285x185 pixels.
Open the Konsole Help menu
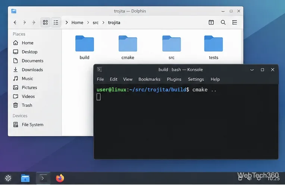click(215, 79)
